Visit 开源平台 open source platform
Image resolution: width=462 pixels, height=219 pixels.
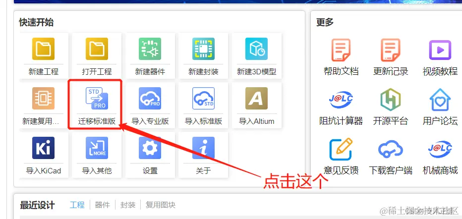[391, 107]
